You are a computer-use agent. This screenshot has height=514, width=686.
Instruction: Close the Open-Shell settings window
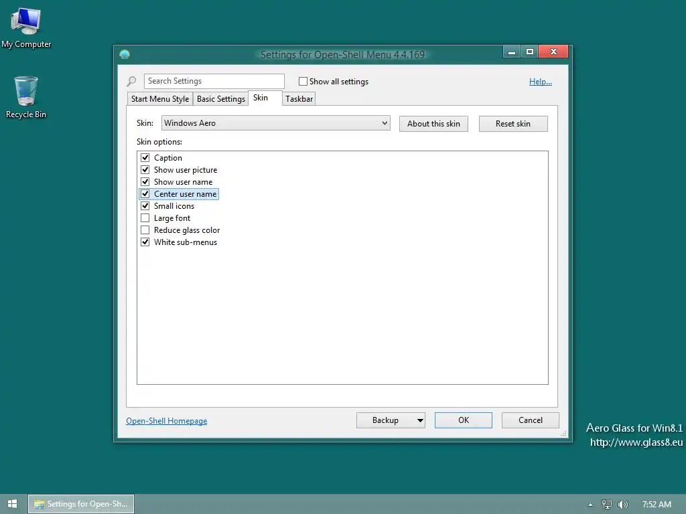pos(553,52)
